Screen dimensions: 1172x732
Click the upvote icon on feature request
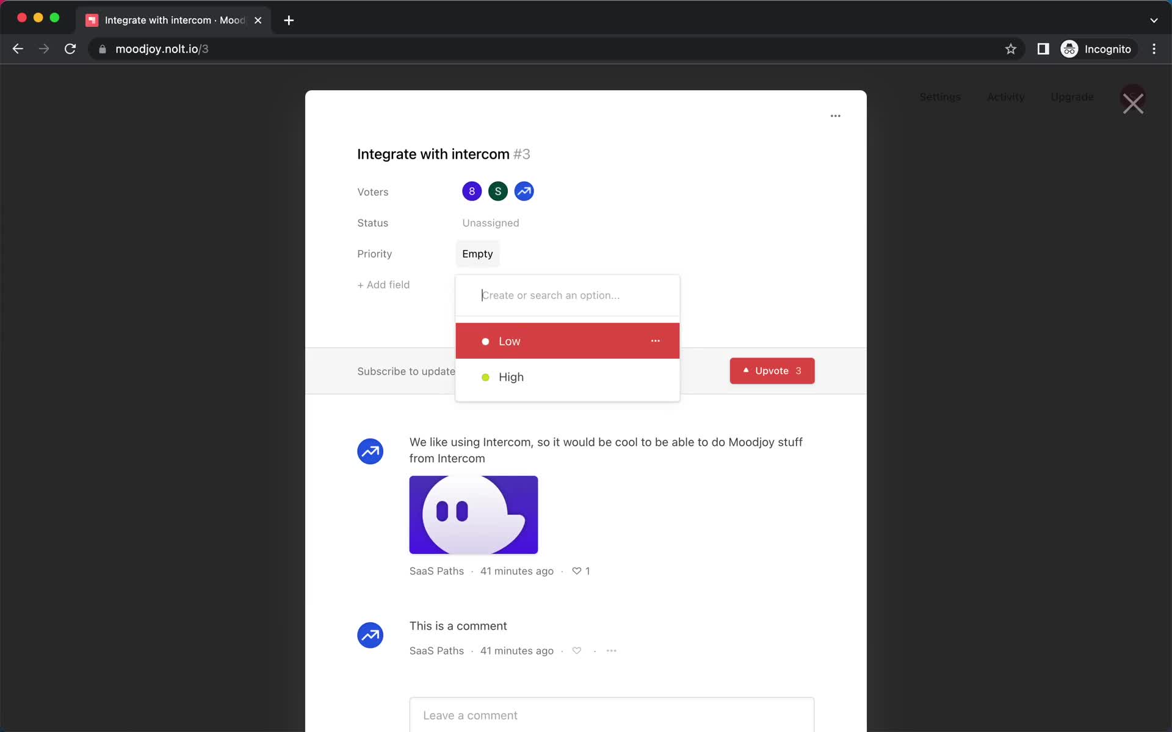745,370
